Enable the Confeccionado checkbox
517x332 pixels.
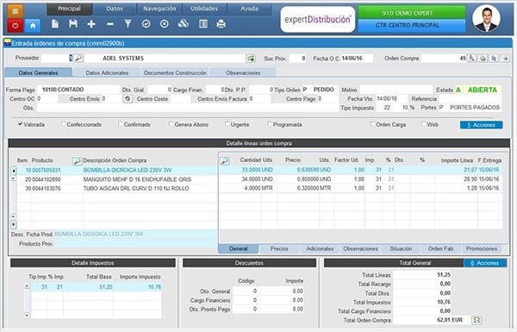coord(64,124)
